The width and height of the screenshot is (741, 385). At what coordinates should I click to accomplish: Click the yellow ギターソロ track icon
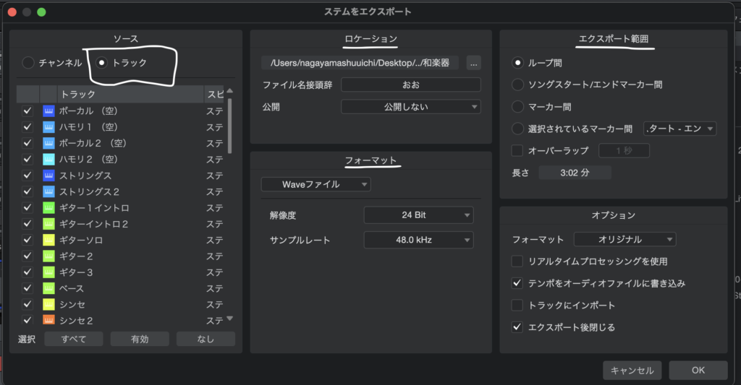click(48, 240)
